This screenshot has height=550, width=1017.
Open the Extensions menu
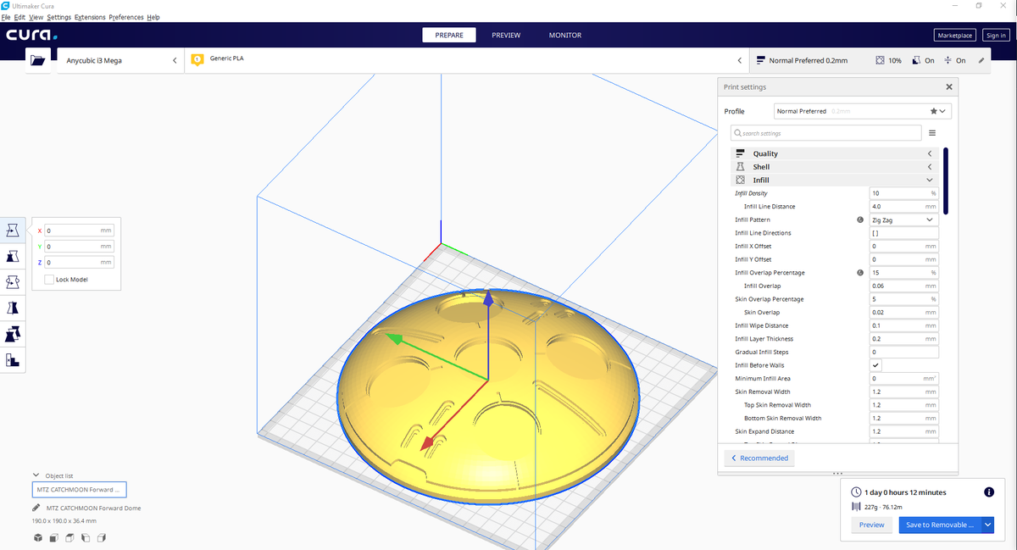coord(91,17)
